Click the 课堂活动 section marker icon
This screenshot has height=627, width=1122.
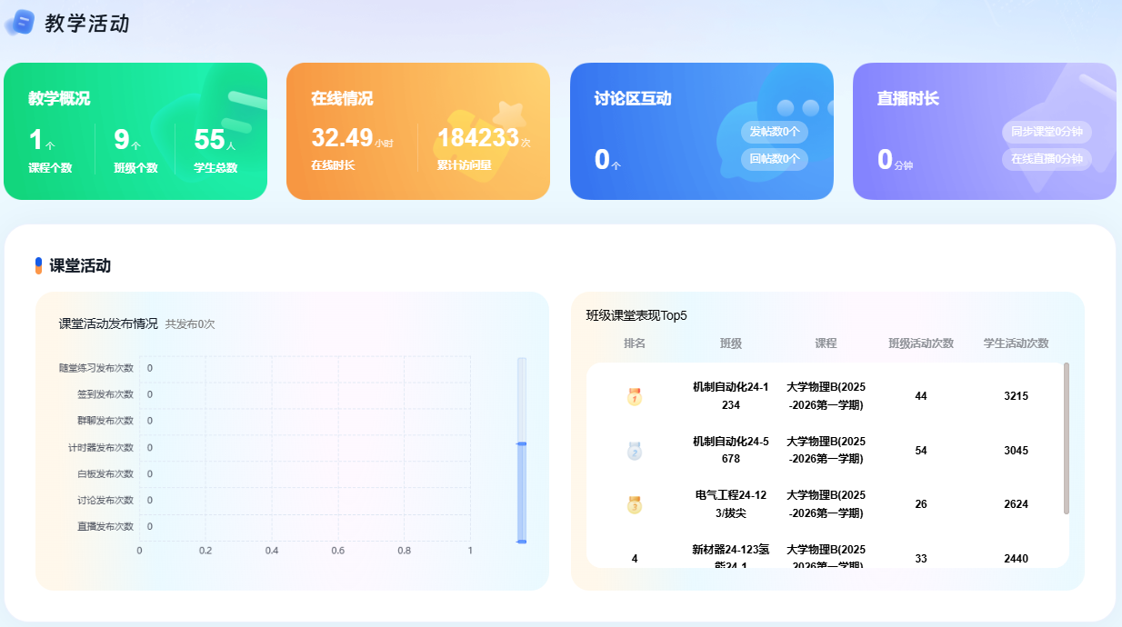pos(39,265)
